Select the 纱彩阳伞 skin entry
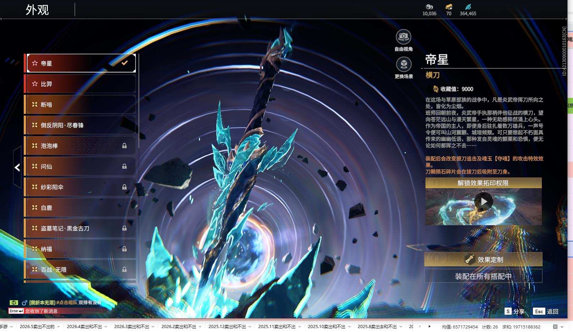This screenshot has height=332, width=573. click(x=81, y=187)
